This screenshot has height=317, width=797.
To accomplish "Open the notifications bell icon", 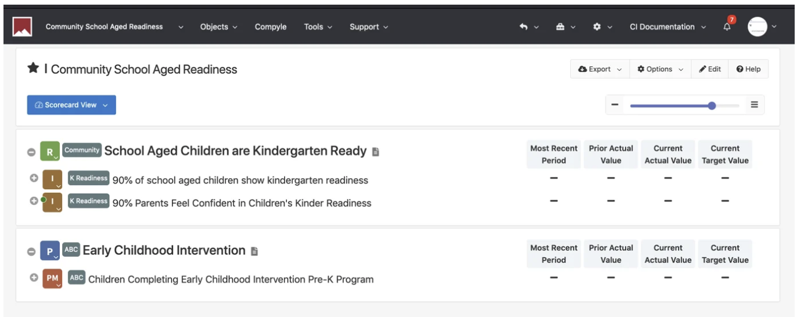I will pos(727,27).
